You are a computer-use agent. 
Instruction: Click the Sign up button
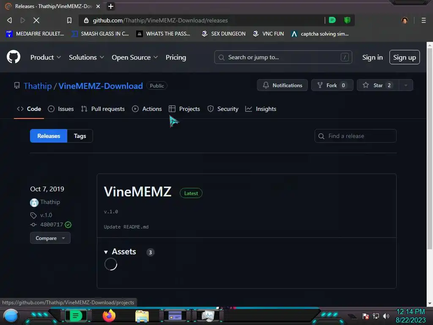tap(404, 57)
